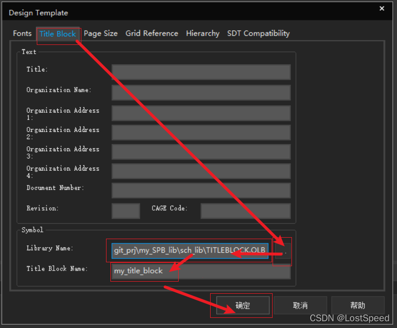Switch to SDT Compatibility tab

click(x=258, y=33)
